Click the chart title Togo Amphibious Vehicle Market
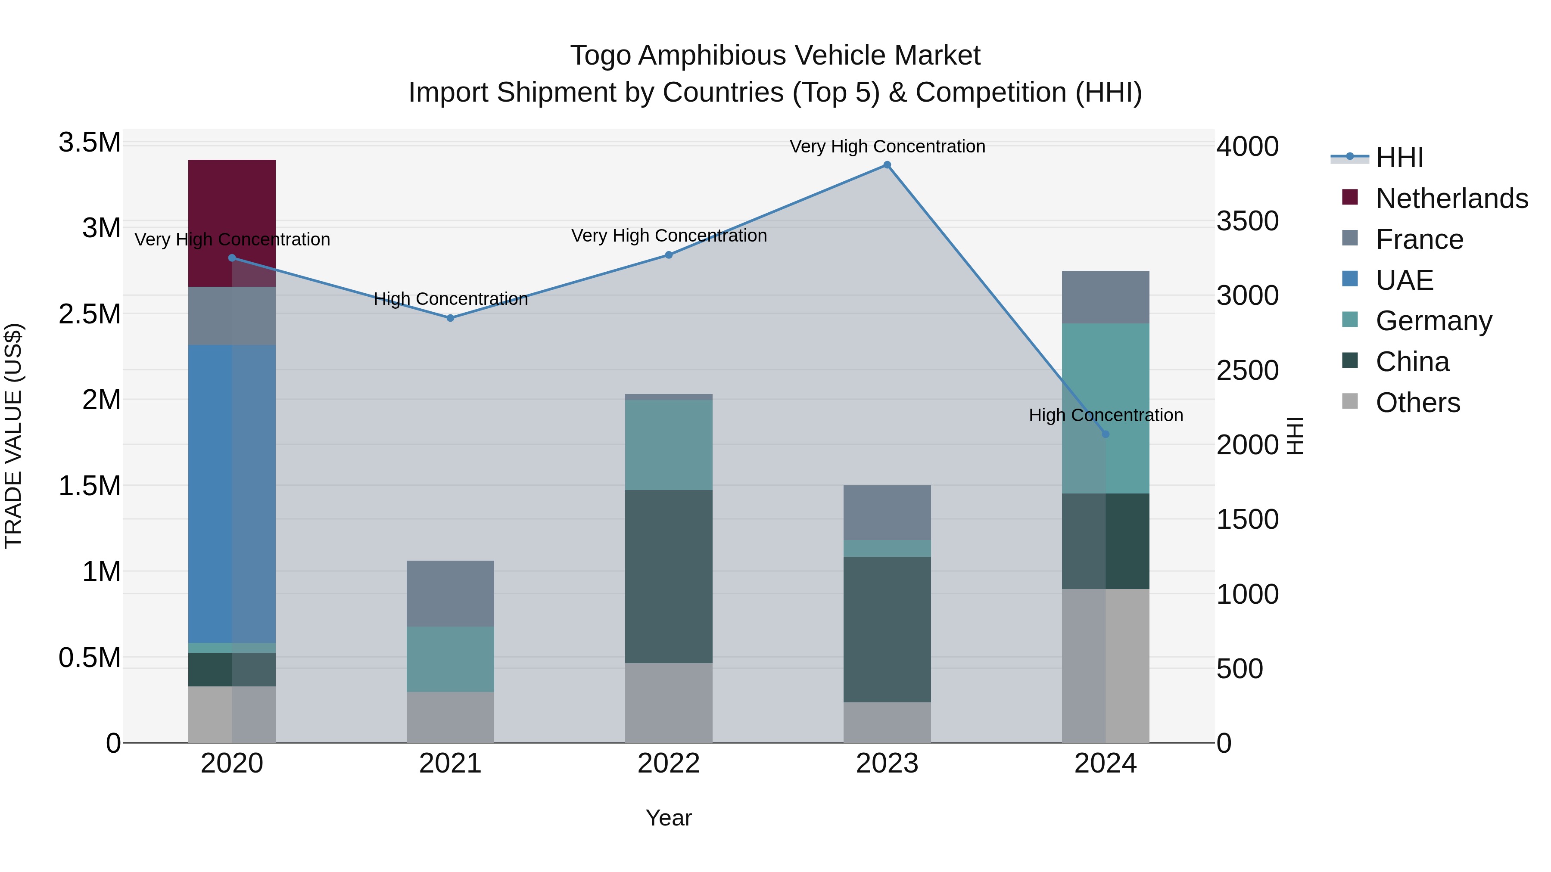1551x872 pixels. (x=775, y=56)
